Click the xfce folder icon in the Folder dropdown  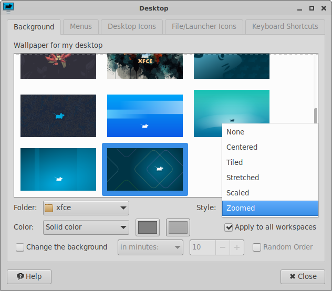(x=49, y=208)
